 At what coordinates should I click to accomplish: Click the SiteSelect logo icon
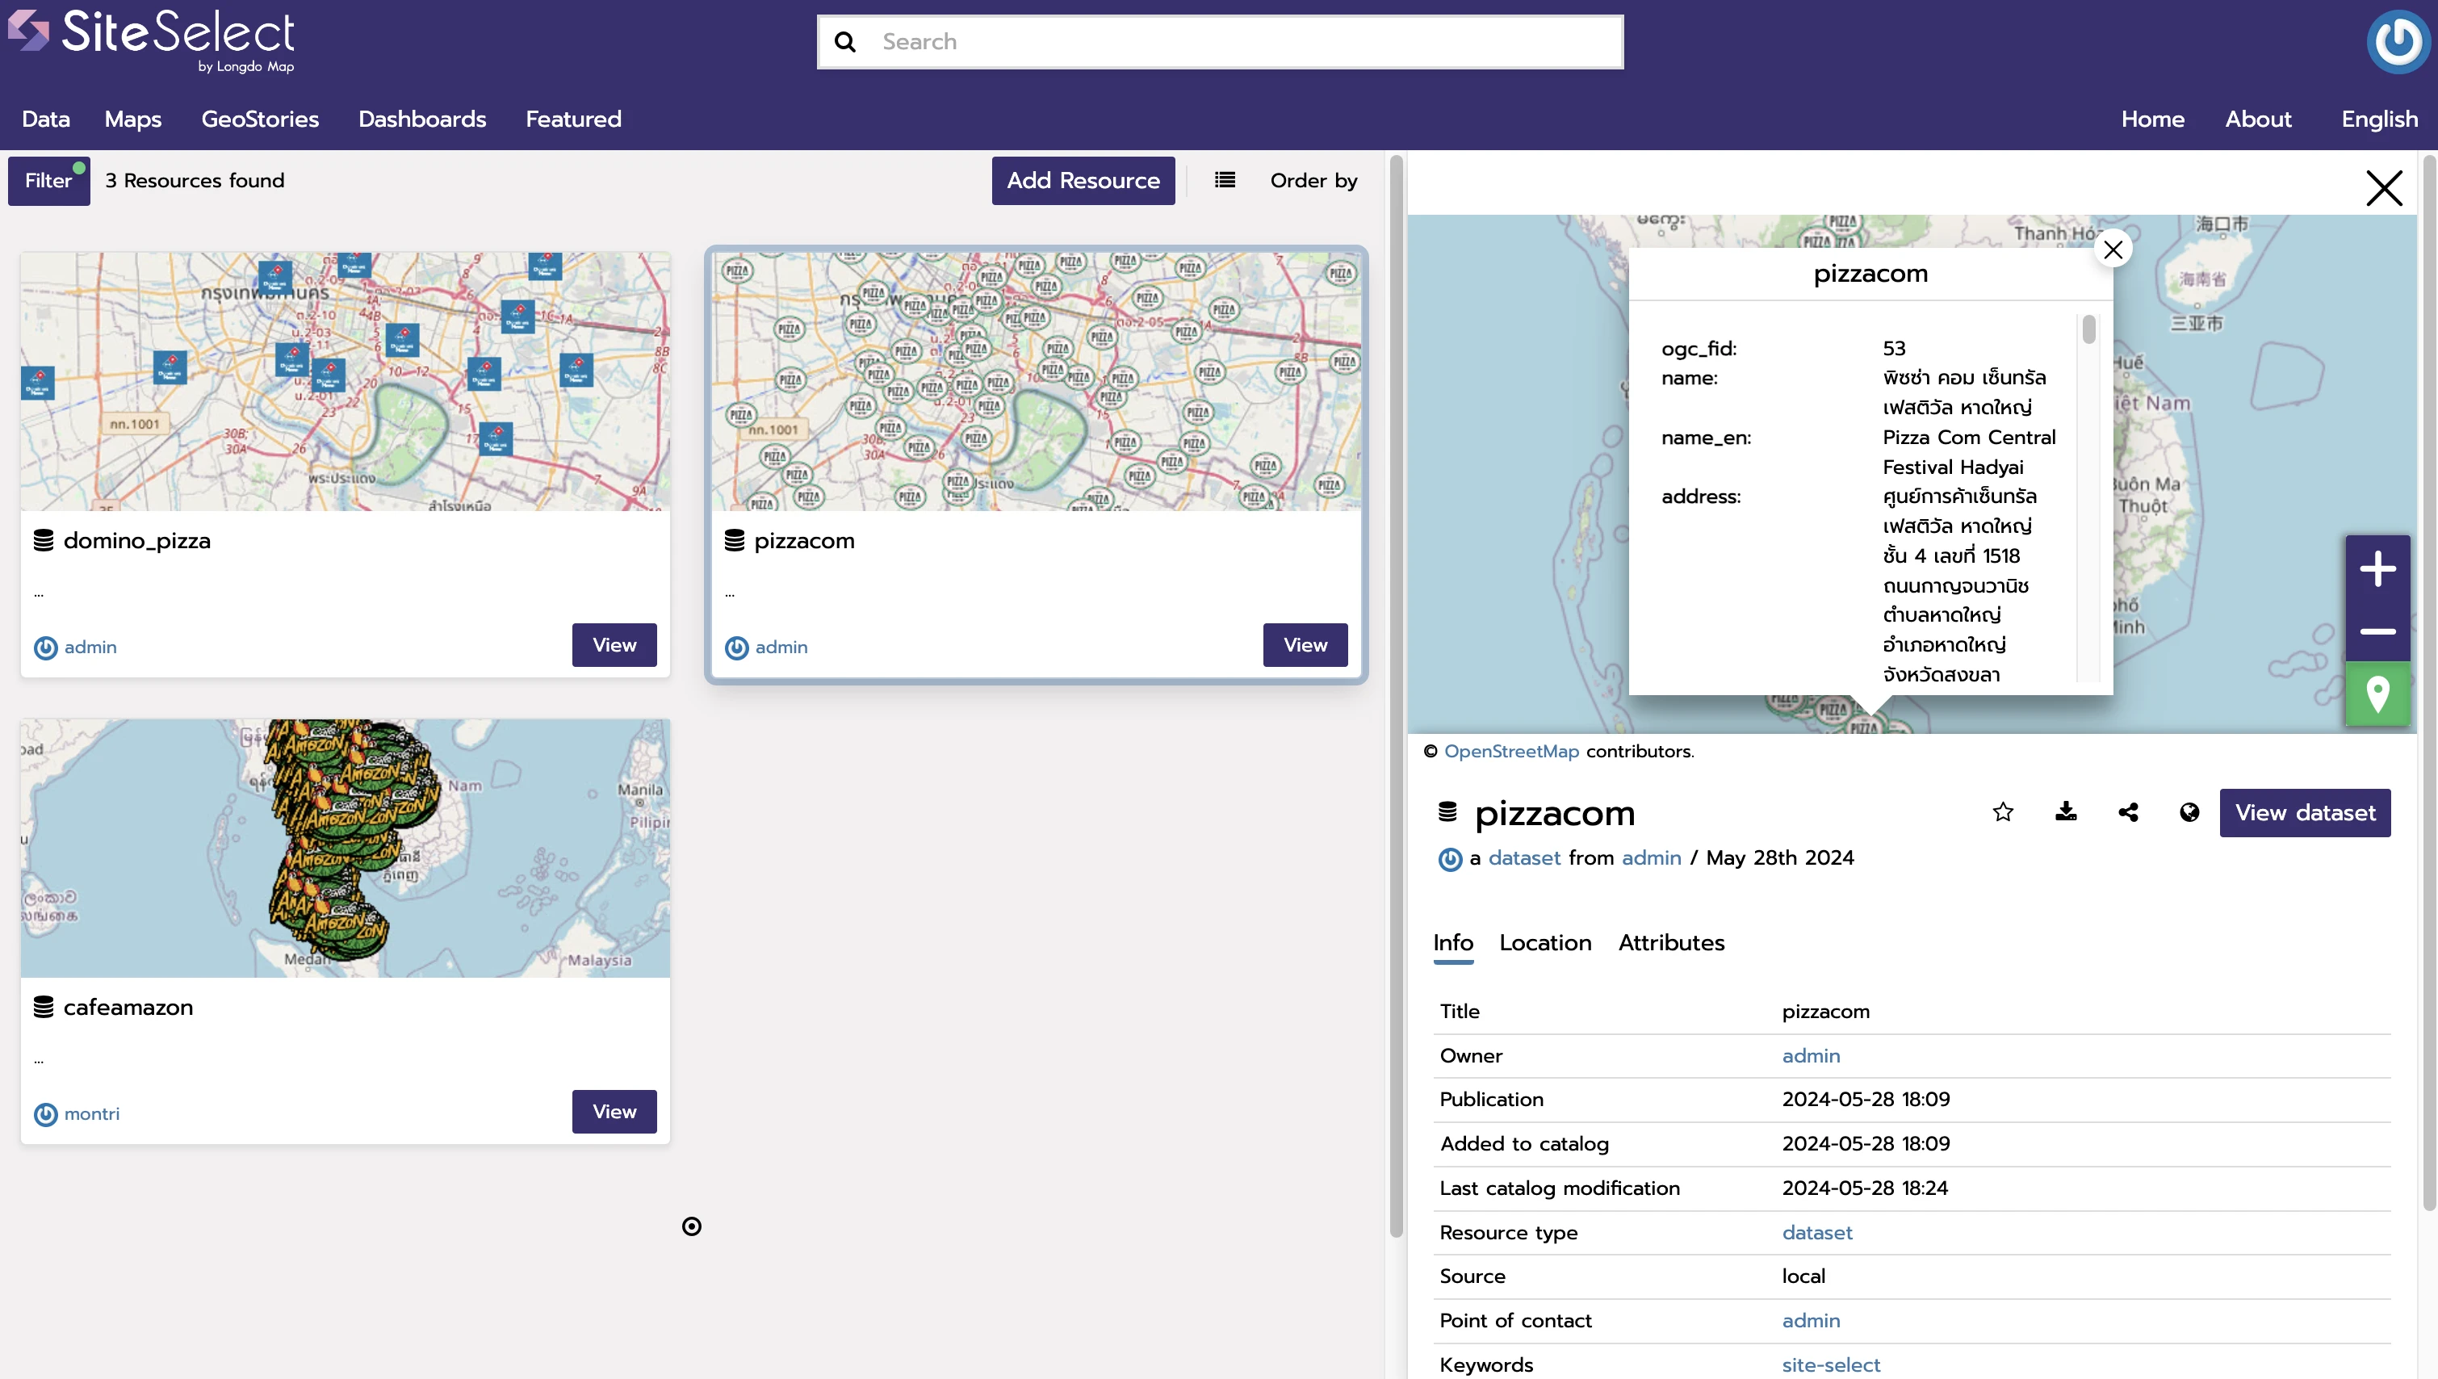coord(28,31)
